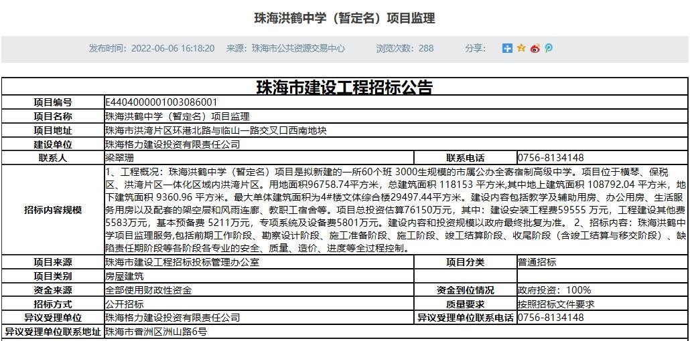Click the page title 珠海洪鹤中学（暂定名）项目监理
Screen dimensions: 690x341
click(344, 18)
